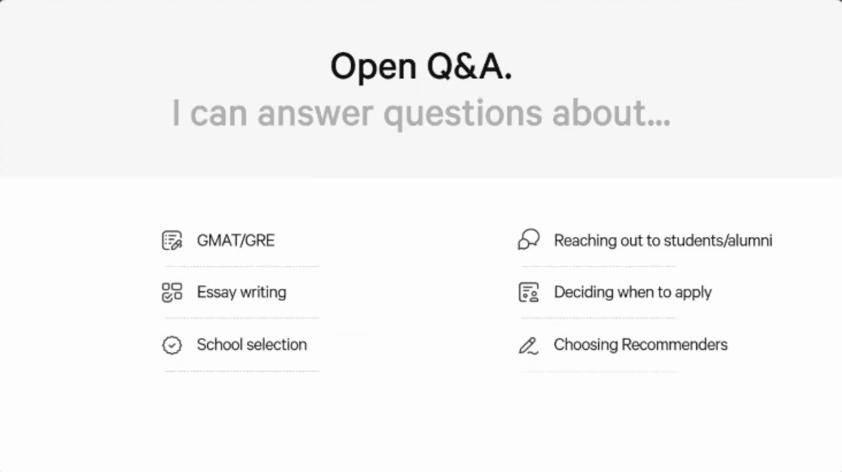Viewport: 842px width, 472px height.
Task: Click the Essay writing checklist grid icon
Action: (172, 292)
